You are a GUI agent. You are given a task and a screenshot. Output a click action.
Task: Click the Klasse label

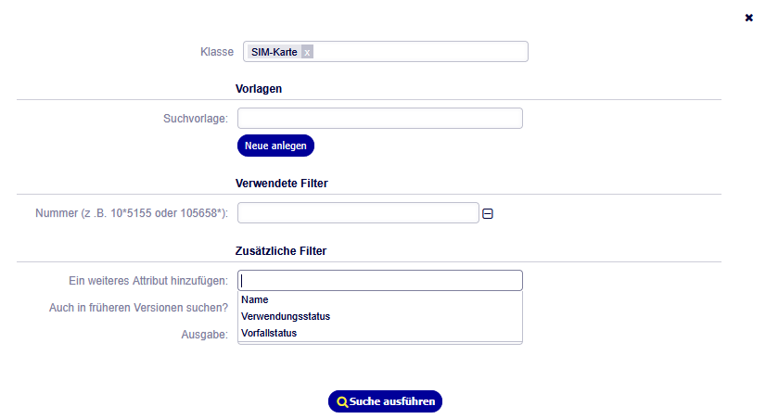point(217,52)
